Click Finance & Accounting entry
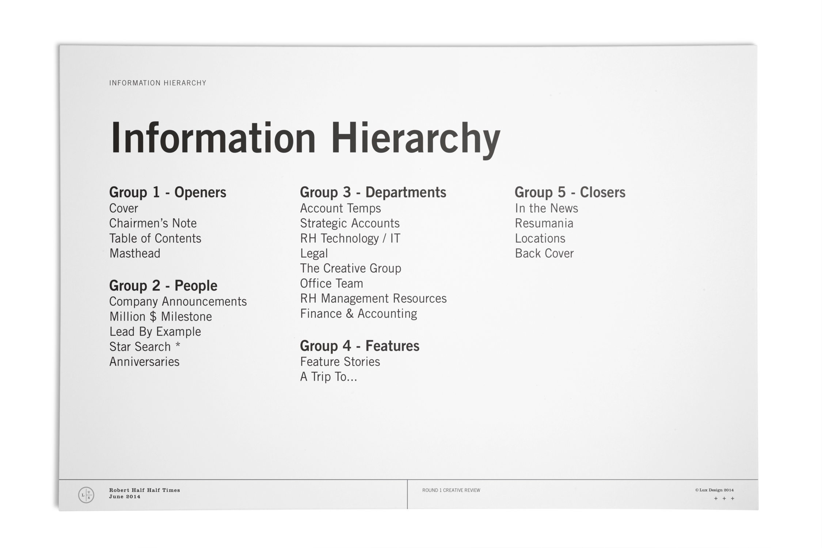Image resolution: width=822 pixels, height=548 pixels. (x=358, y=313)
